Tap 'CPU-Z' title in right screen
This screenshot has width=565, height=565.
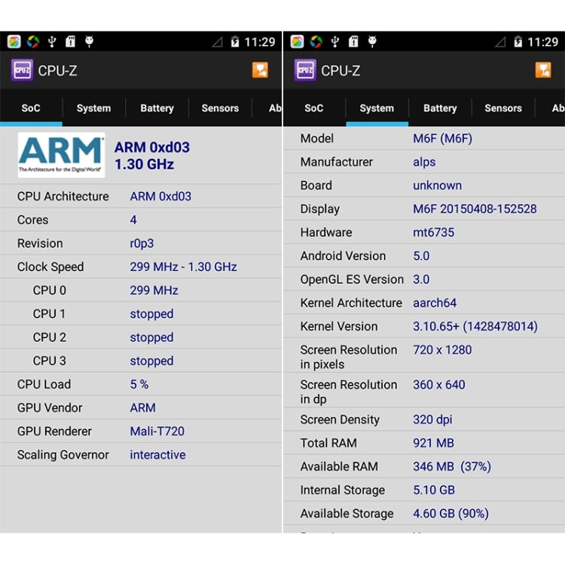[341, 71]
